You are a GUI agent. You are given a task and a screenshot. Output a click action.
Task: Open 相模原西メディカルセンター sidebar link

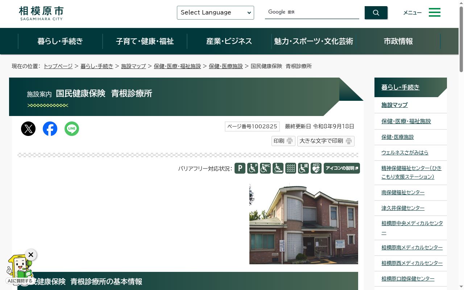412,263
